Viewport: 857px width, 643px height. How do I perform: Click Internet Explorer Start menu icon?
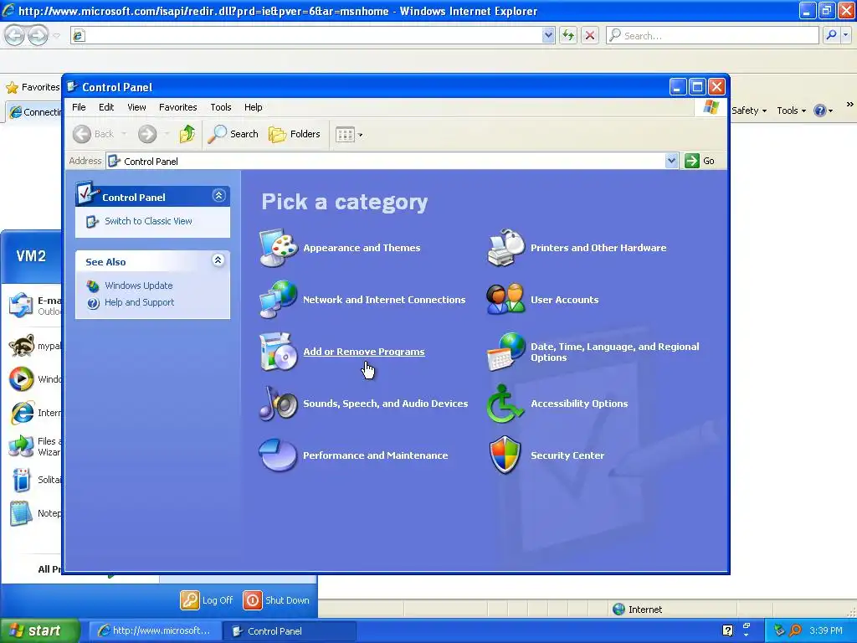[x=21, y=413]
